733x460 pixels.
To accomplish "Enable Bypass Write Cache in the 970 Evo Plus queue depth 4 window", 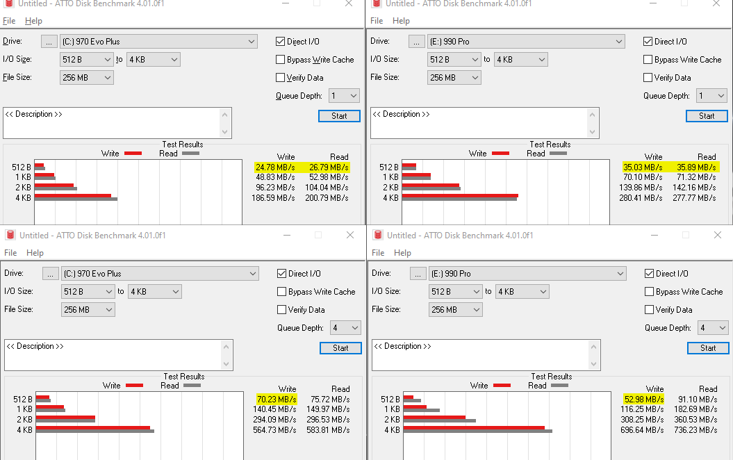I will pos(282,292).
